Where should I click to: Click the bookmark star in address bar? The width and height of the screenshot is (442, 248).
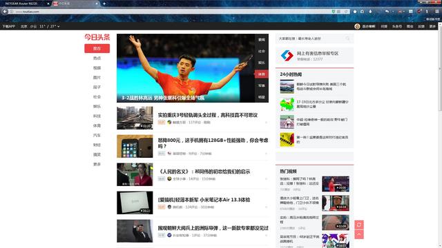point(347,12)
